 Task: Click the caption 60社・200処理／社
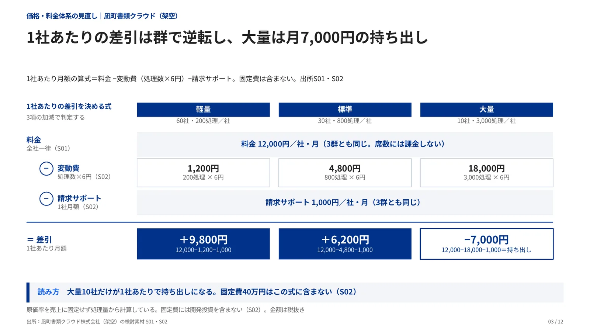(203, 121)
